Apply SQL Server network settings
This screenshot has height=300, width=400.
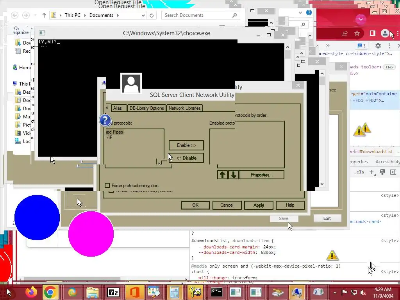tap(259, 205)
